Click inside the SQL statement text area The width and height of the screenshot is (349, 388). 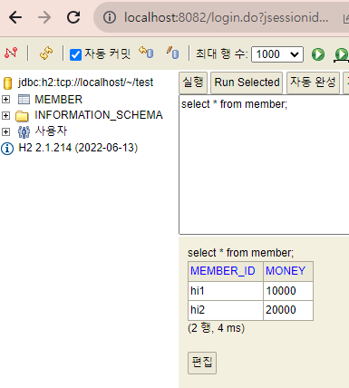[x=264, y=165]
